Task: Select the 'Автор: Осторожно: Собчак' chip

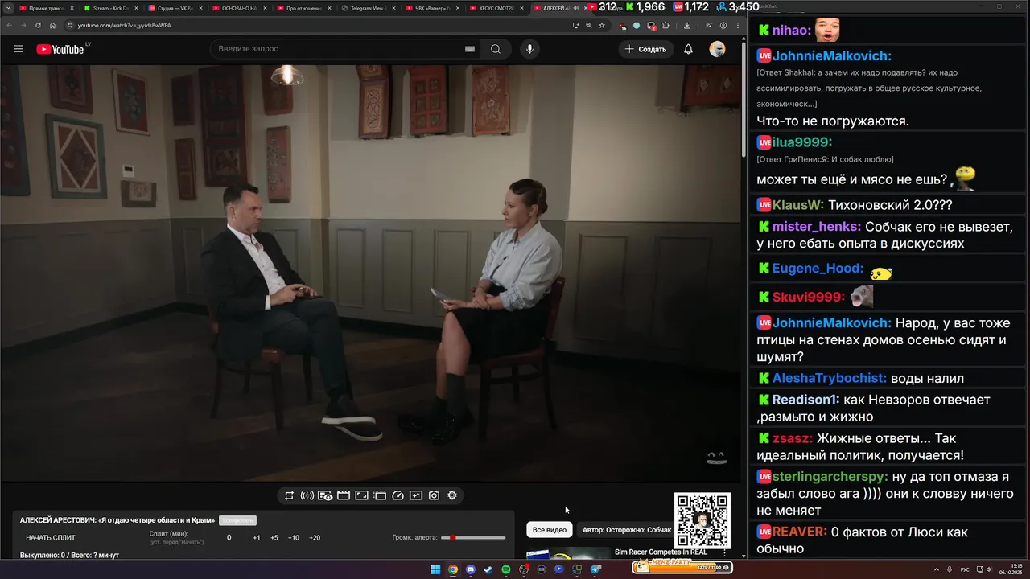Action: [x=627, y=530]
